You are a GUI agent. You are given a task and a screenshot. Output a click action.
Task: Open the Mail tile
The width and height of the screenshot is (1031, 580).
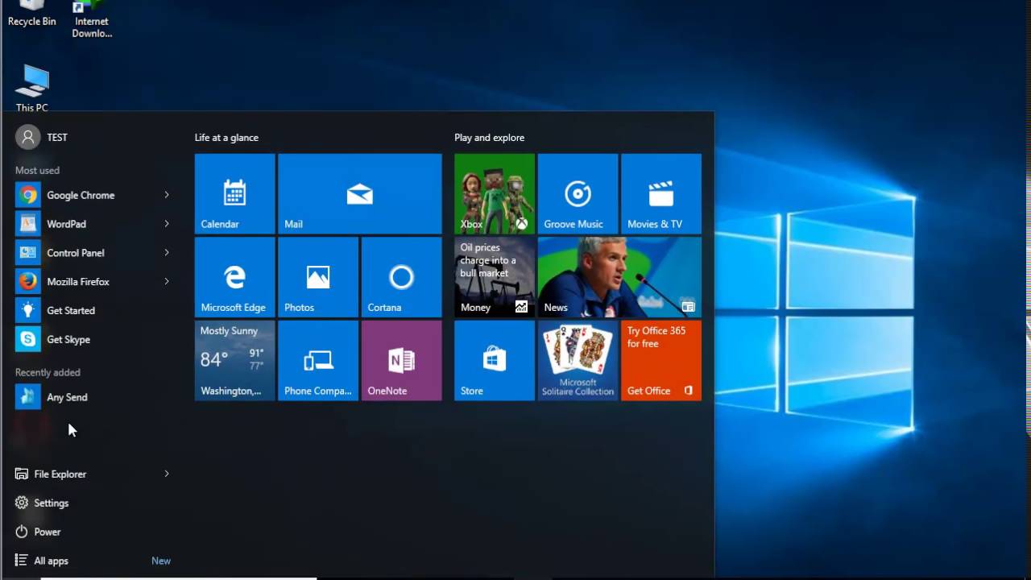(x=359, y=193)
